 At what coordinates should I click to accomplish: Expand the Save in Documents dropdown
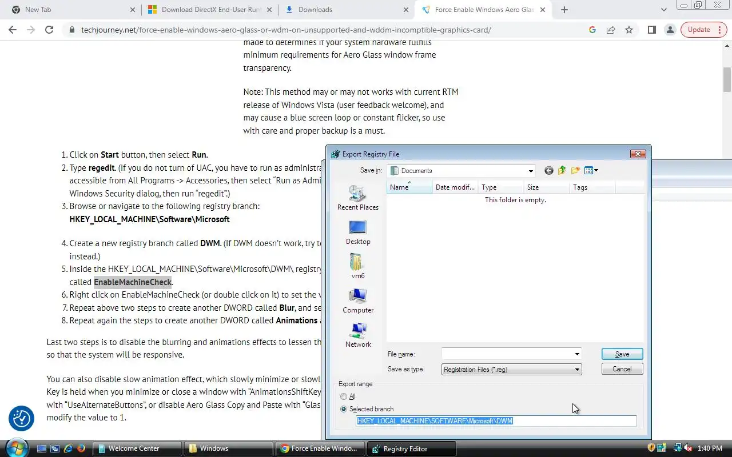(x=531, y=171)
